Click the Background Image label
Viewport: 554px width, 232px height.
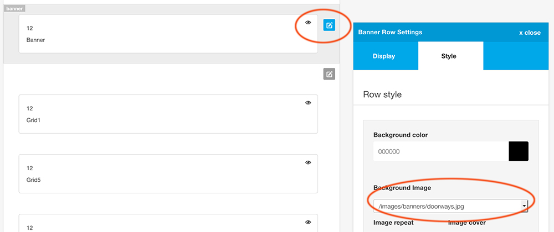coord(402,188)
